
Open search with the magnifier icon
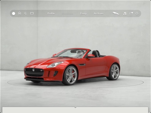[25, 13]
